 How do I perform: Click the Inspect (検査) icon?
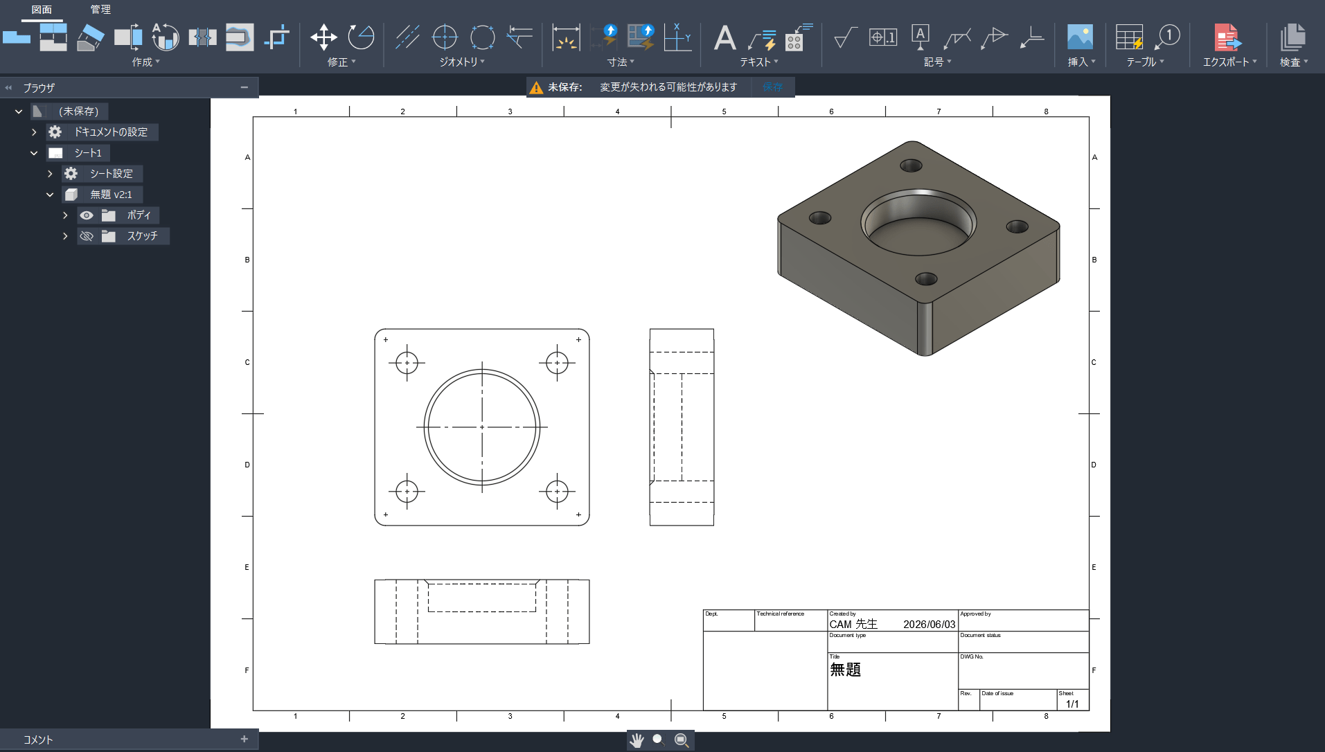1292,37
